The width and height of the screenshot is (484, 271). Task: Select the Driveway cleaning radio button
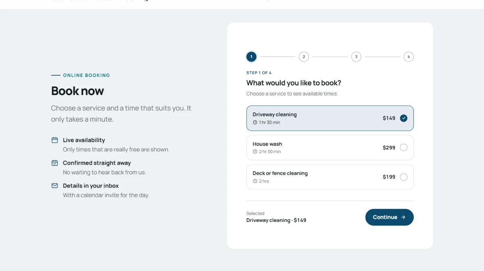(404, 118)
